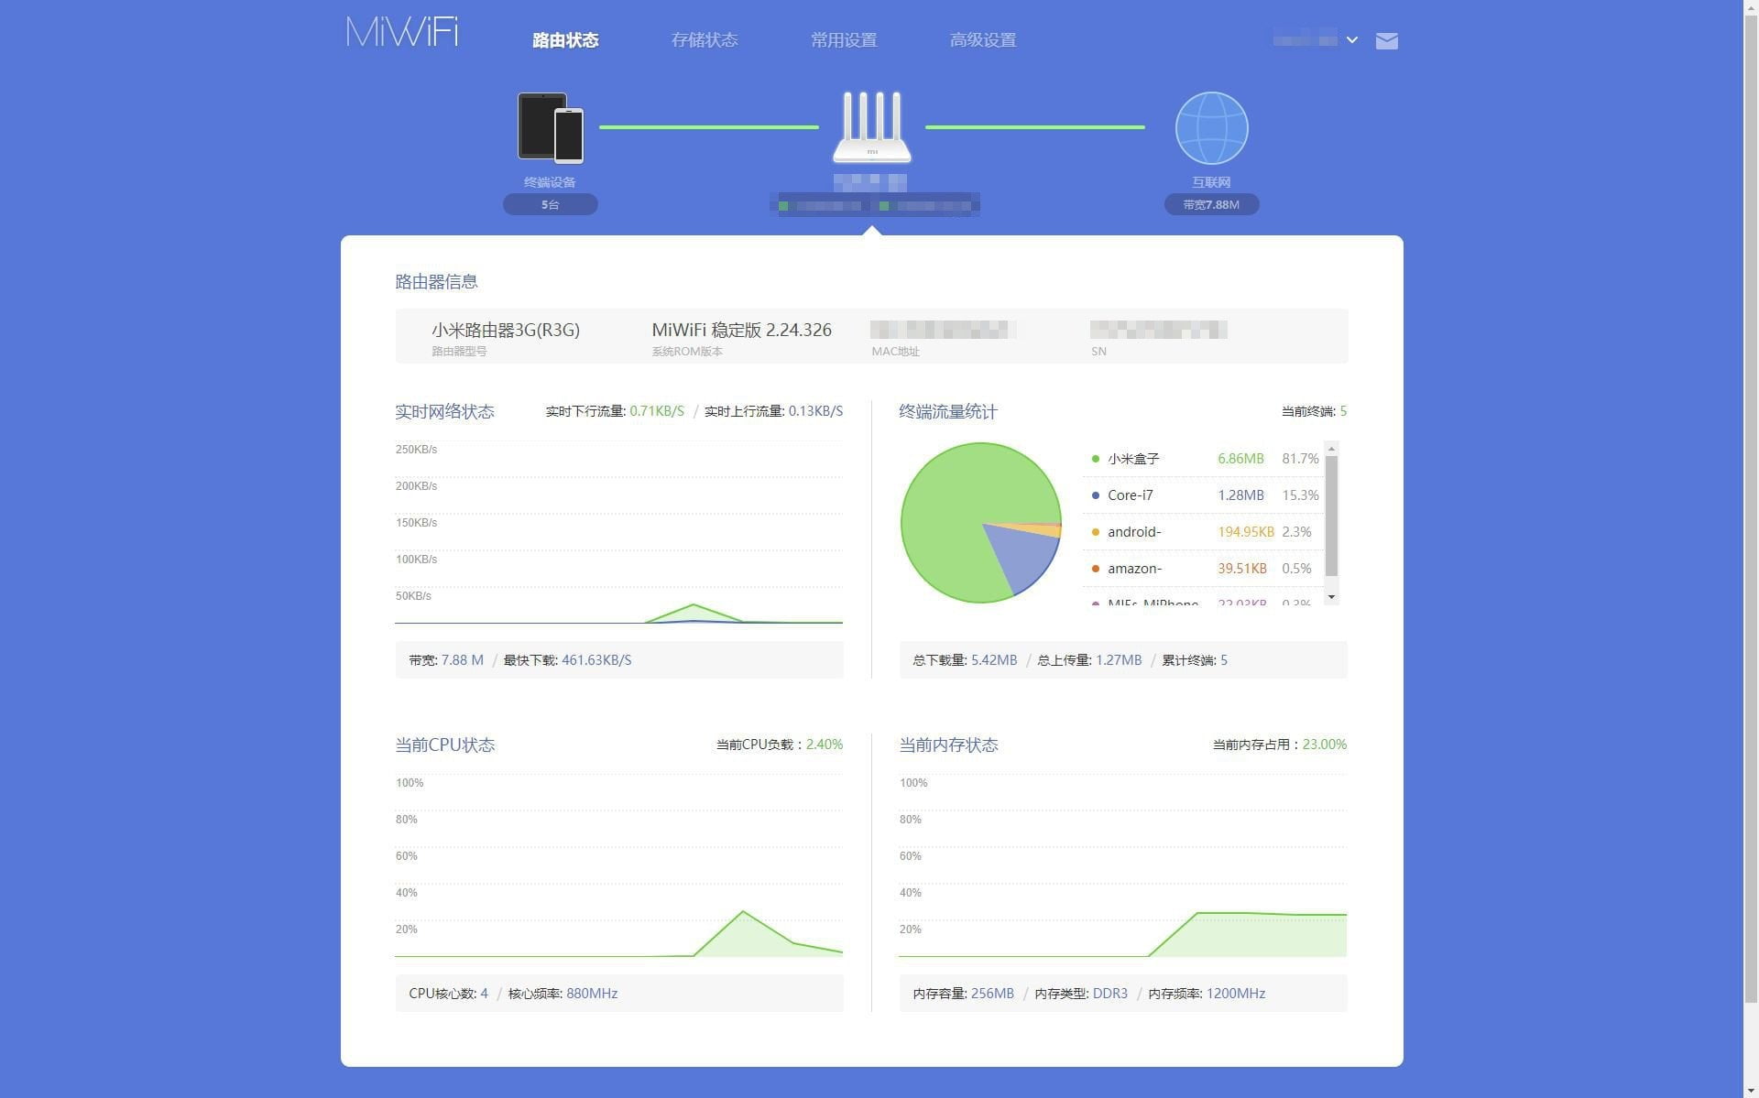1759x1098 pixels.
Task: Click the 194.95KB traffic value
Action: [x=1245, y=531]
